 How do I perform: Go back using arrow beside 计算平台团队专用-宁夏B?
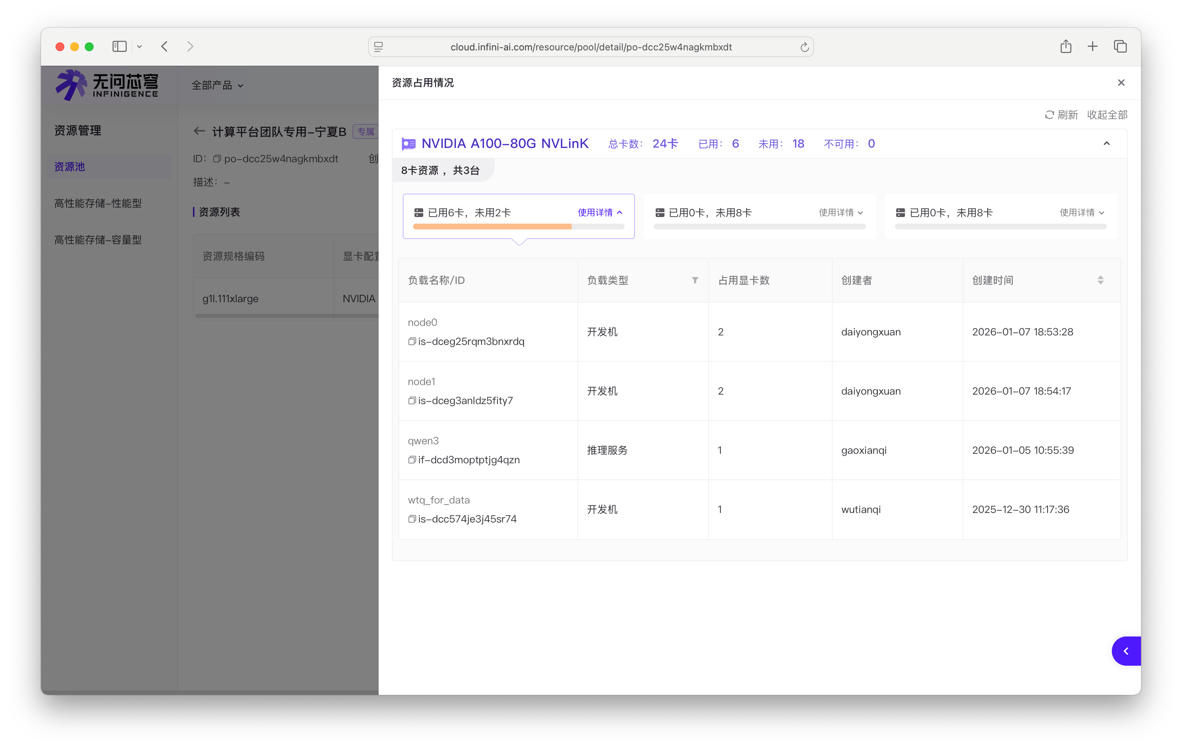coord(199,131)
